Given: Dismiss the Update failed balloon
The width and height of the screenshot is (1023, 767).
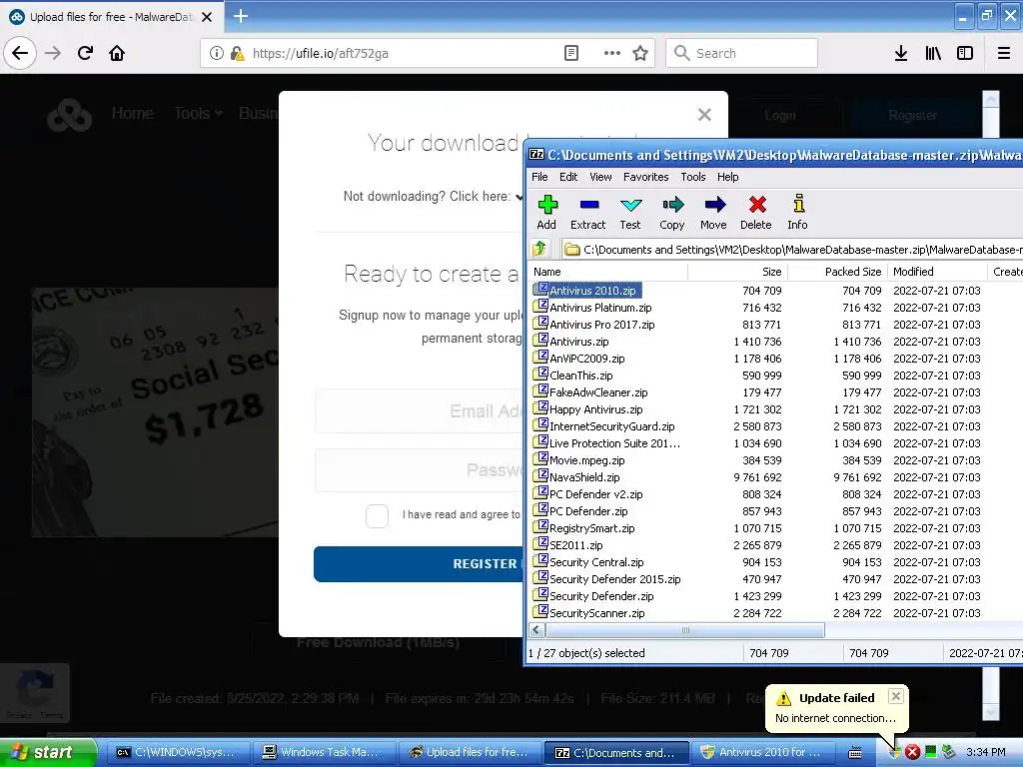Looking at the screenshot, I should 896,696.
